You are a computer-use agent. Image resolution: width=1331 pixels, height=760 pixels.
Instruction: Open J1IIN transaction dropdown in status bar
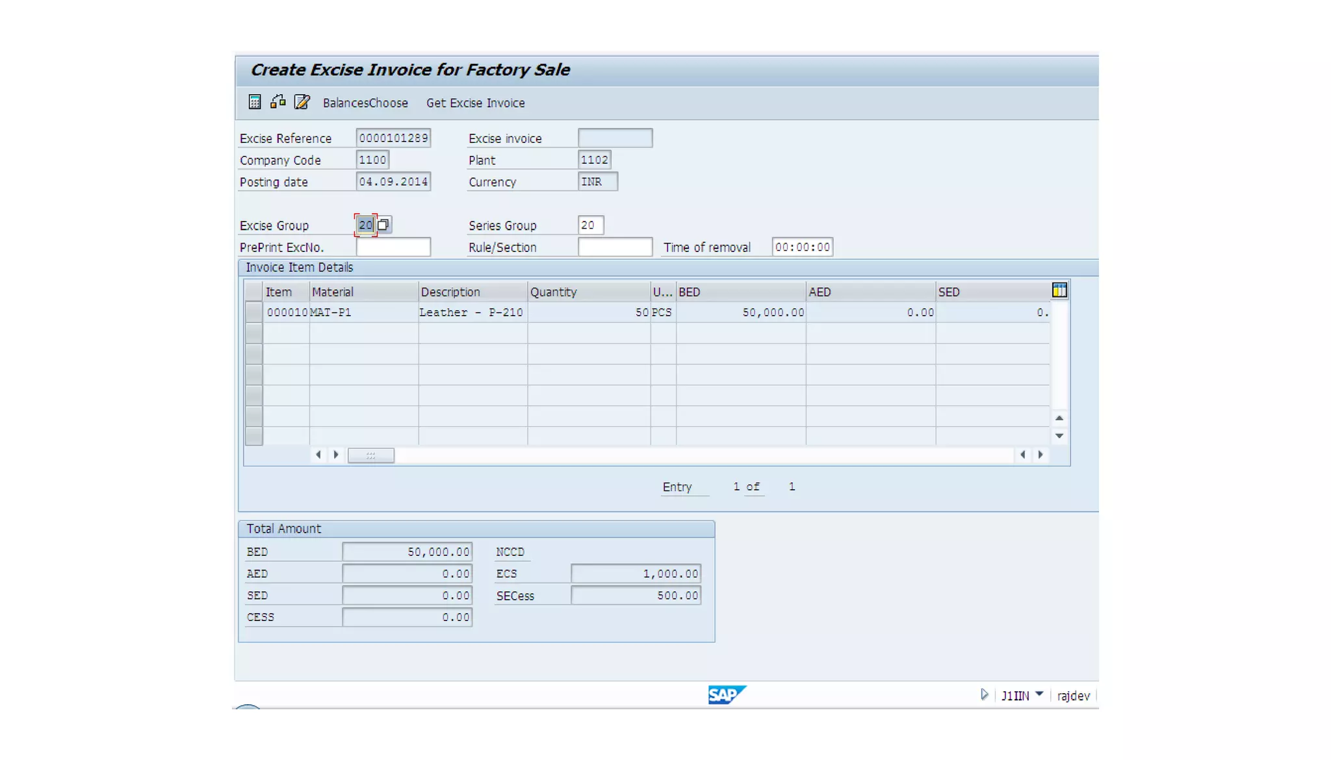pyautogui.click(x=1039, y=694)
